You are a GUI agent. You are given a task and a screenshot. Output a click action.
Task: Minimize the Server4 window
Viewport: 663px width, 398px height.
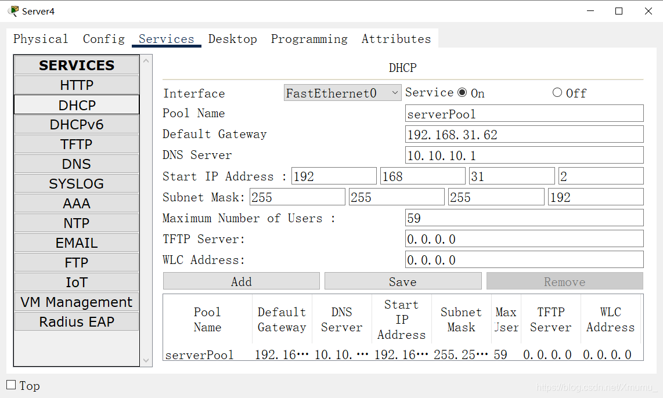(x=590, y=11)
